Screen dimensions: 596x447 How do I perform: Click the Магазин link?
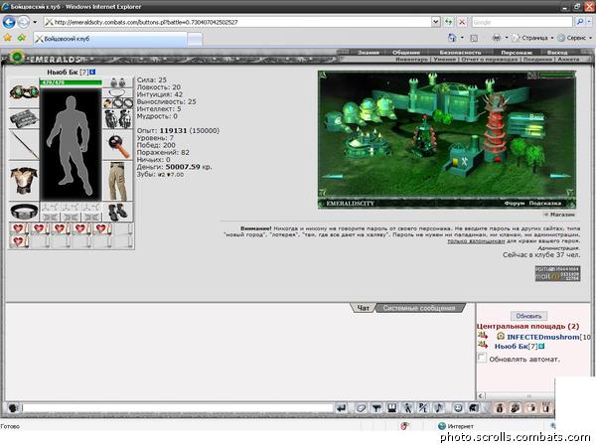point(562,215)
